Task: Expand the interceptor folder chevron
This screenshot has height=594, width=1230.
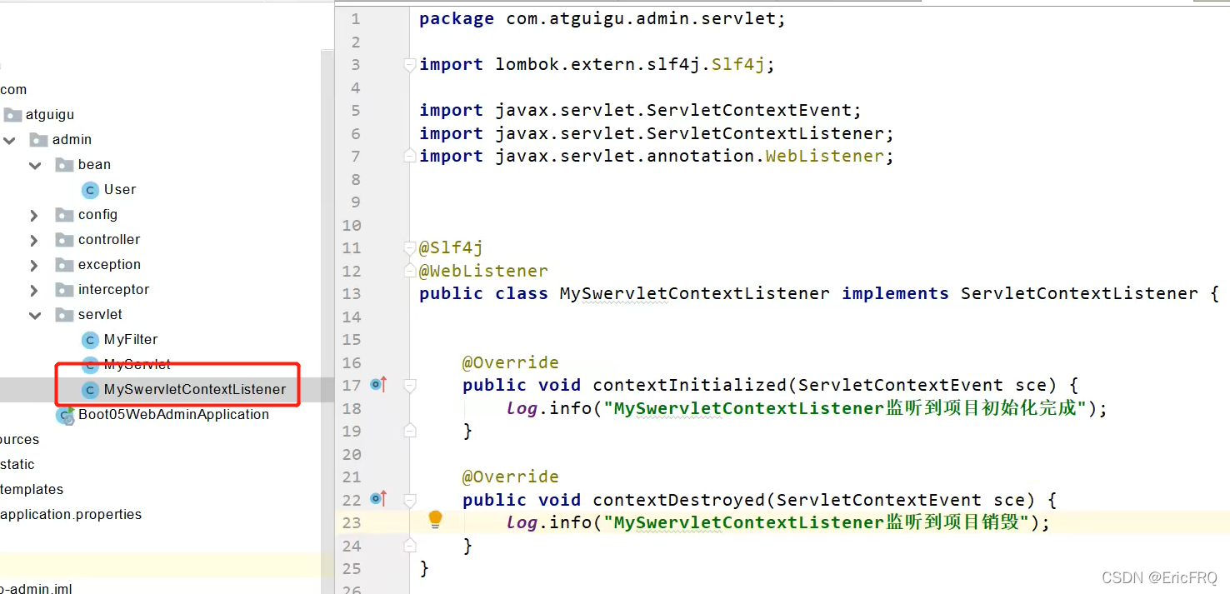Action: coord(34,290)
